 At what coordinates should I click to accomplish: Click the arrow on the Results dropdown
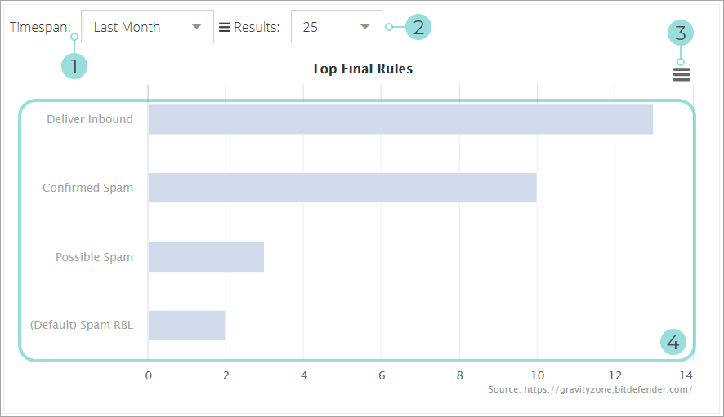click(x=364, y=27)
